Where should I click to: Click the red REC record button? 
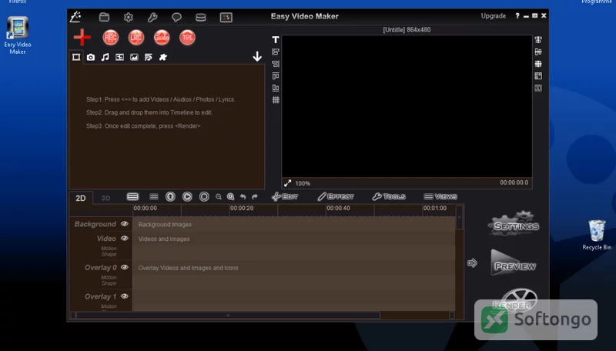(111, 37)
